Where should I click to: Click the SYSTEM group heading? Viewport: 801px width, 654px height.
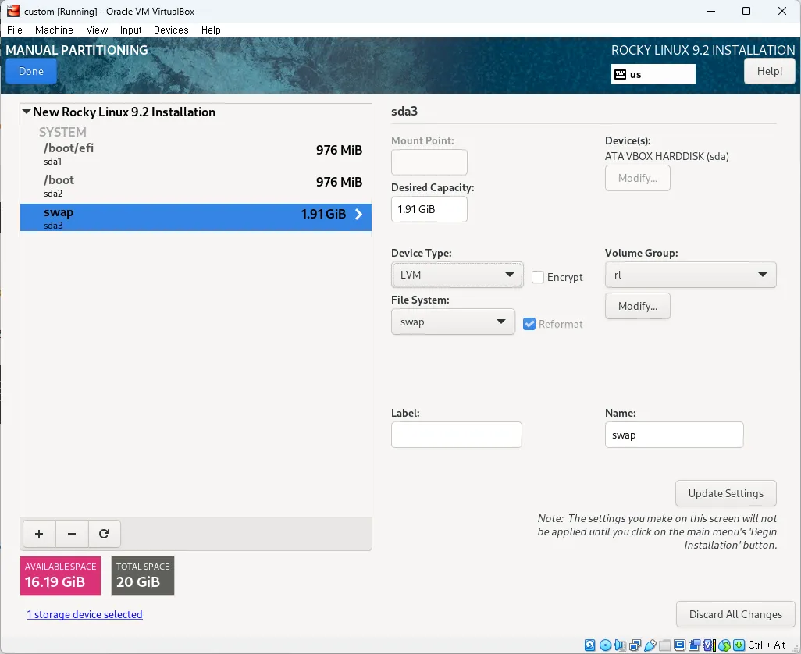click(62, 132)
